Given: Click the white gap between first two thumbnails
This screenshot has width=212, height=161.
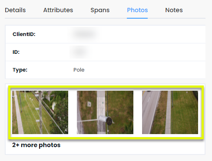Looking at the screenshot, I should (73, 112).
